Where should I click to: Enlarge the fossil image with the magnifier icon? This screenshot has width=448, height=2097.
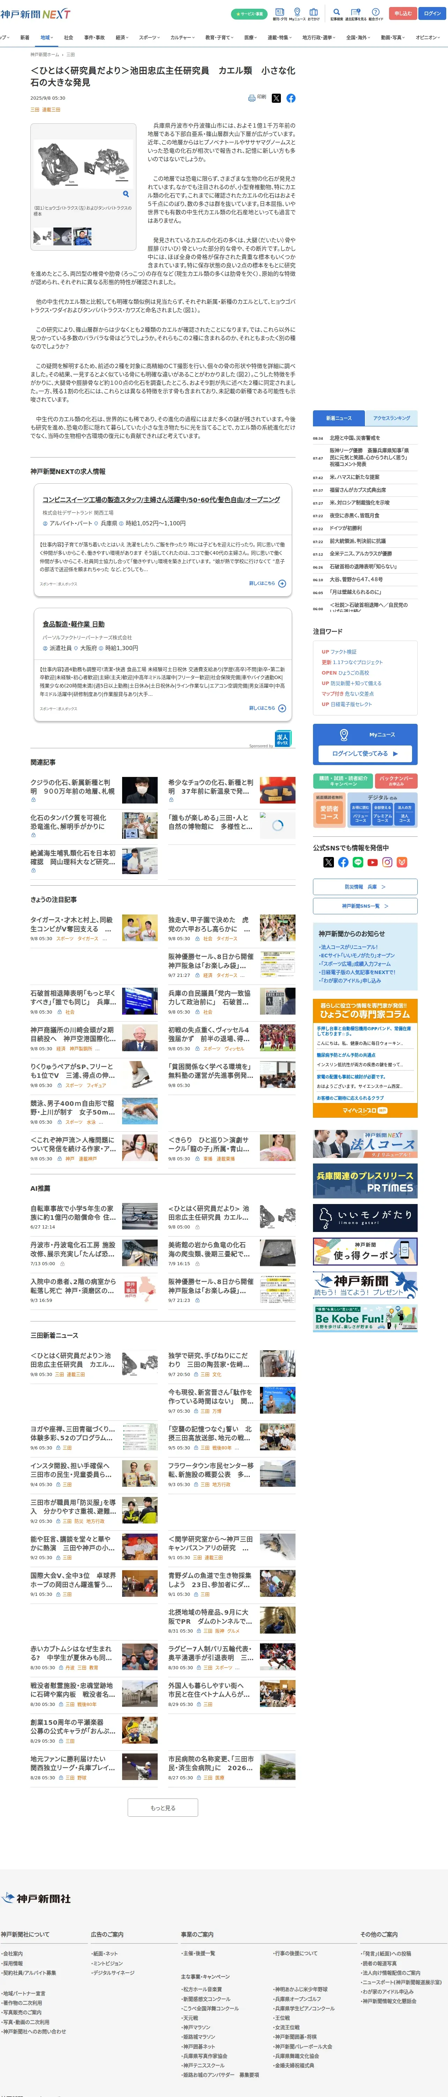125,194
